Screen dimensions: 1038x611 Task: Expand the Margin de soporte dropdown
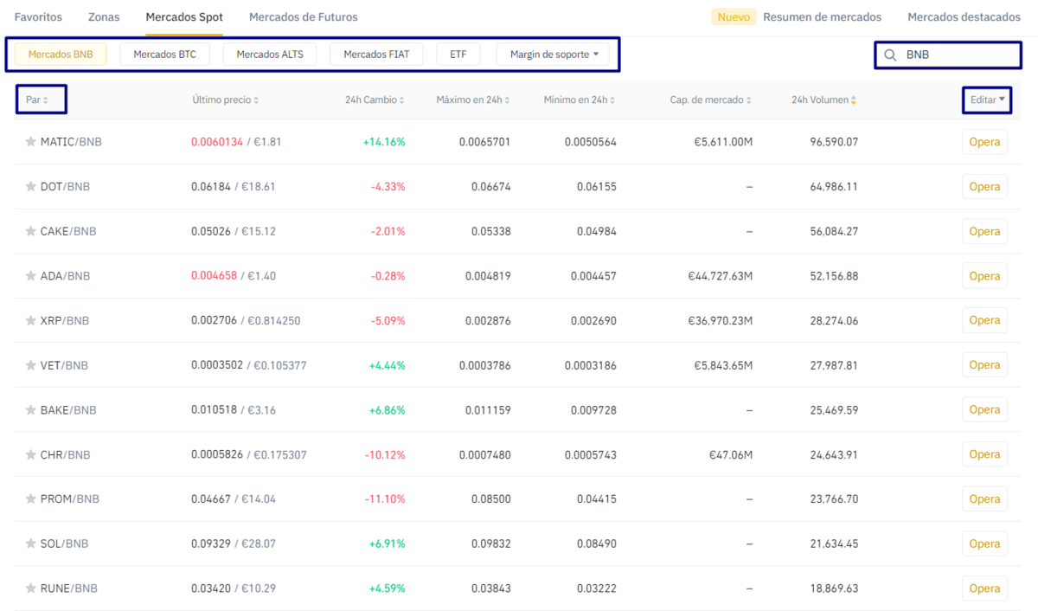554,55
